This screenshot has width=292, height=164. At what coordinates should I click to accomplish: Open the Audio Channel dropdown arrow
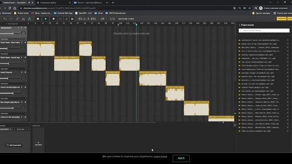(x=21, y=72)
